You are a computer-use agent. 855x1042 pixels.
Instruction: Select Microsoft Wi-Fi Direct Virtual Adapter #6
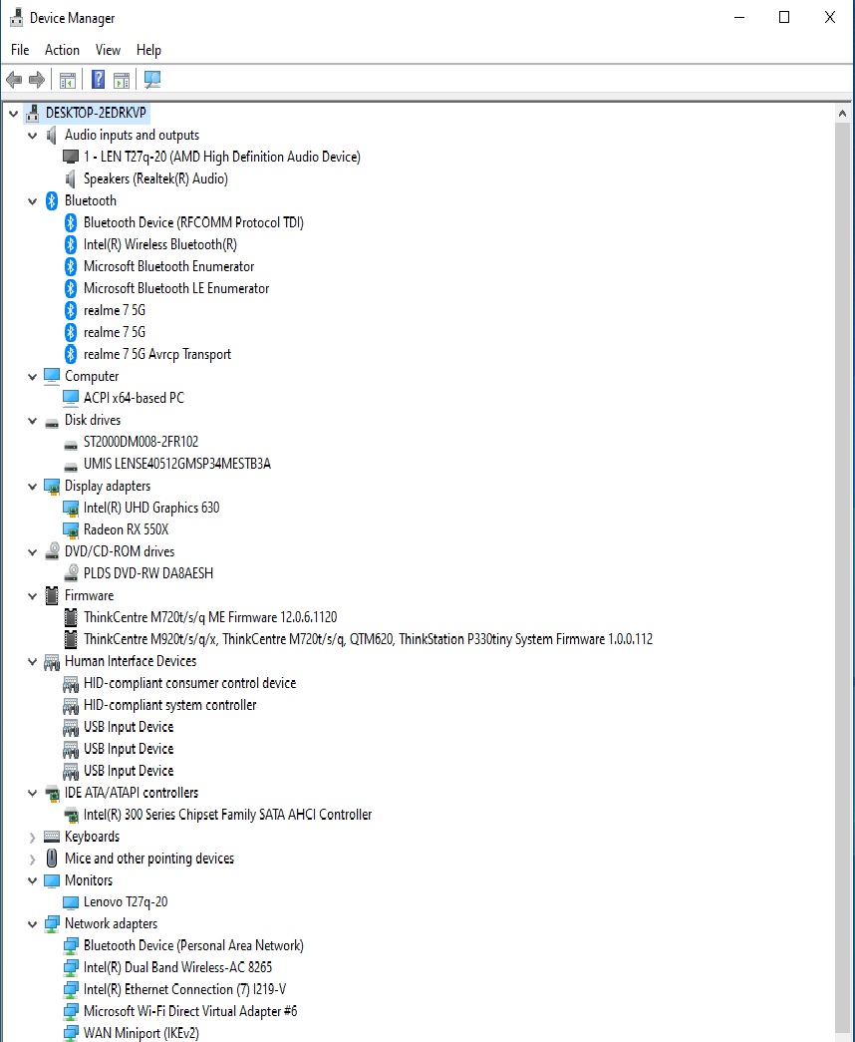tap(190, 1011)
